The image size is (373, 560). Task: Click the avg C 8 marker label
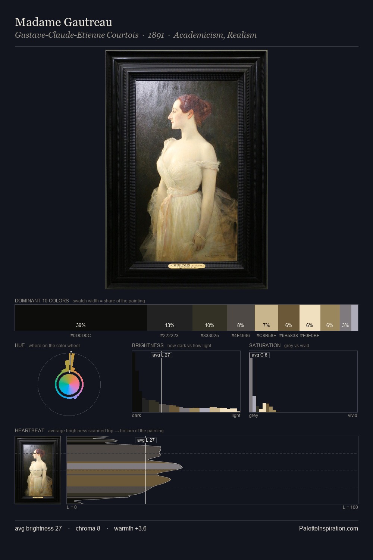pyautogui.click(x=260, y=355)
